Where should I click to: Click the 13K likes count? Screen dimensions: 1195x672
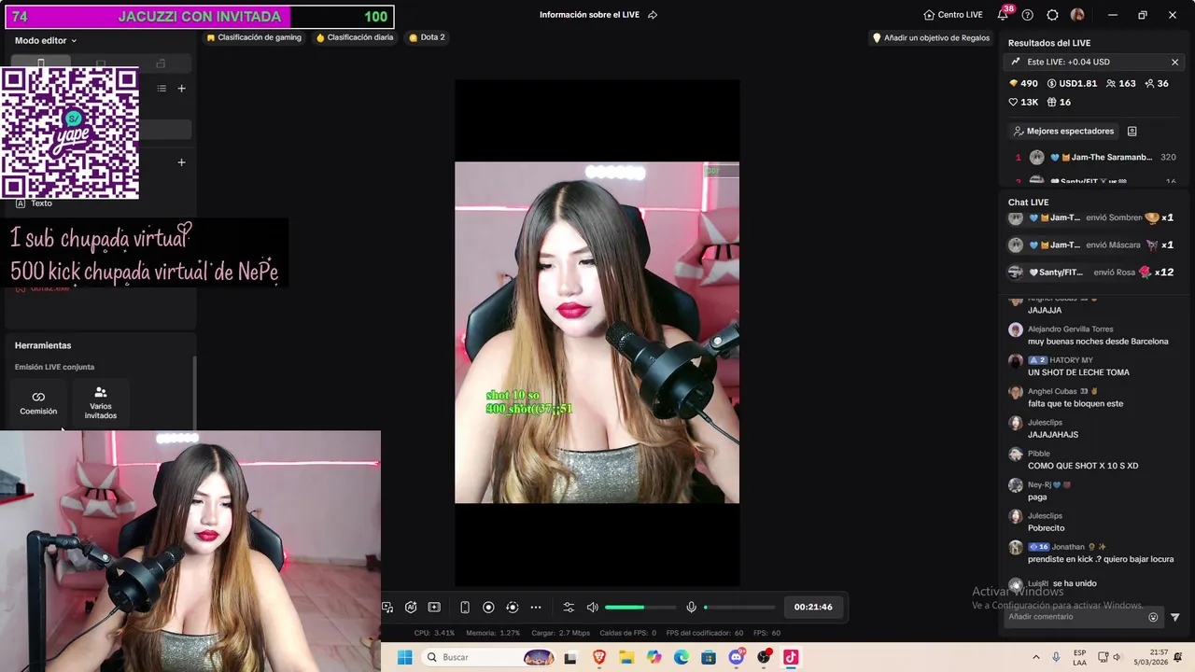pos(1023,102)
